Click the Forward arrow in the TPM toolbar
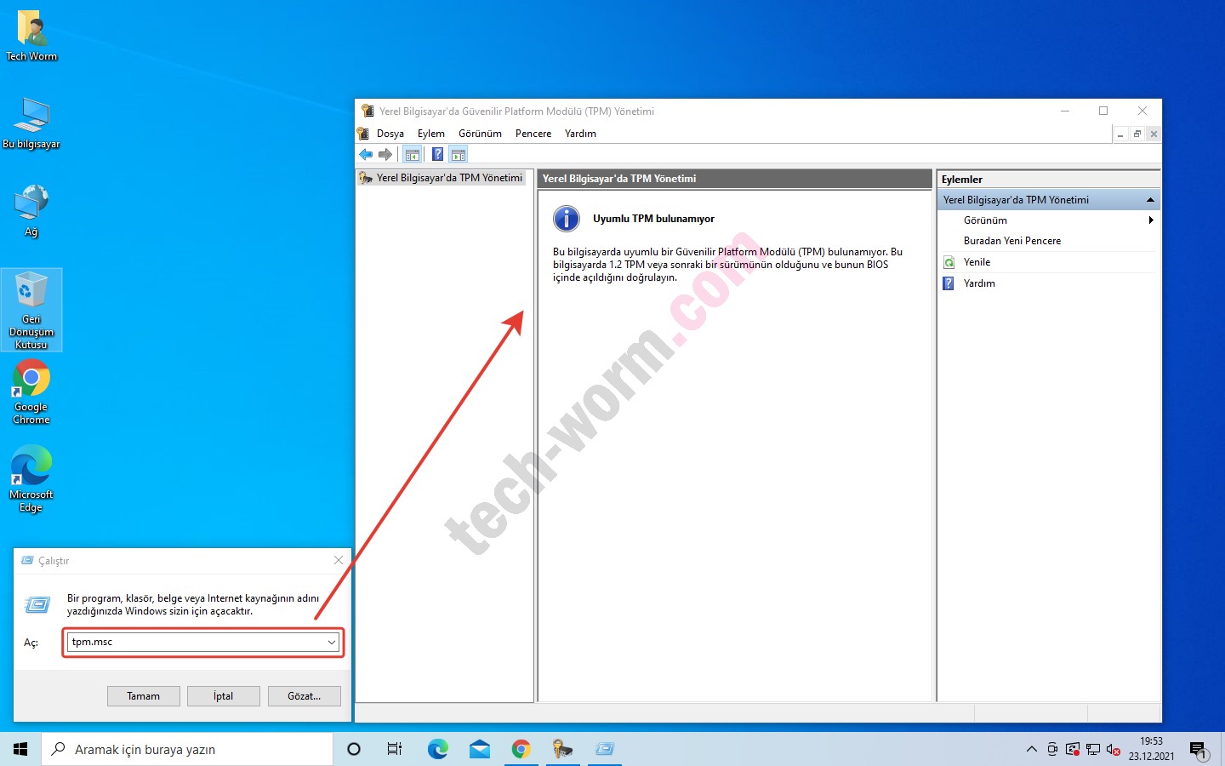Viewport: 1225px width, 766px height. [385, 154]
